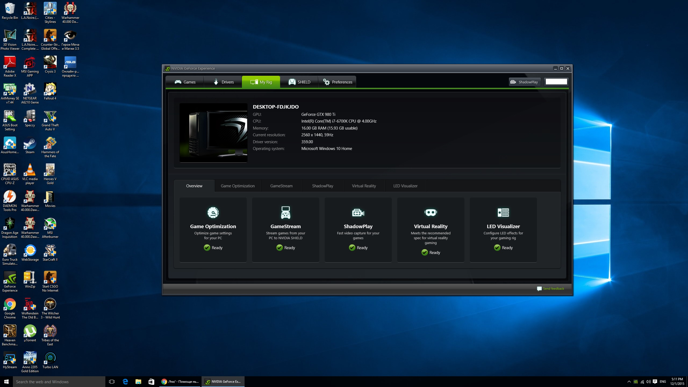Screen dimensions: 688x387
Task: Click the PC rig thumbnail image
Action: pos(213,133)
